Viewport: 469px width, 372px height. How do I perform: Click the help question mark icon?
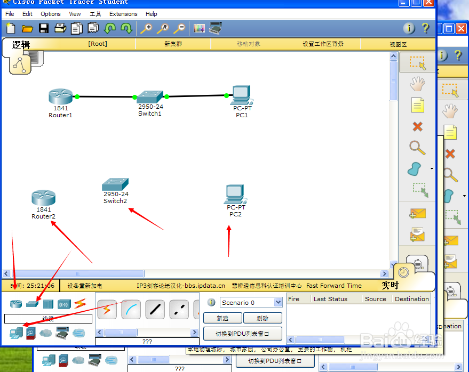tap(425, 28)
